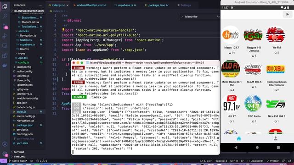Switch to the AndroidManifest.xml tab
The image size is (294, 165).
coord(90,5)
